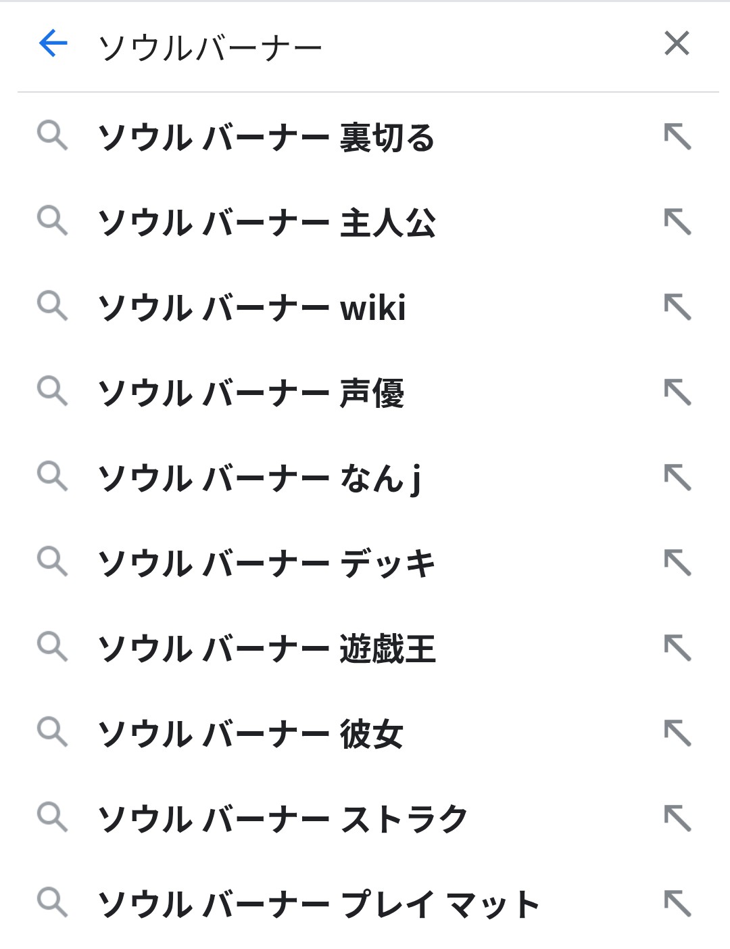Search for ソウルバーナー デッキ
The image size is (730, 949).
(x=267, y=563)
